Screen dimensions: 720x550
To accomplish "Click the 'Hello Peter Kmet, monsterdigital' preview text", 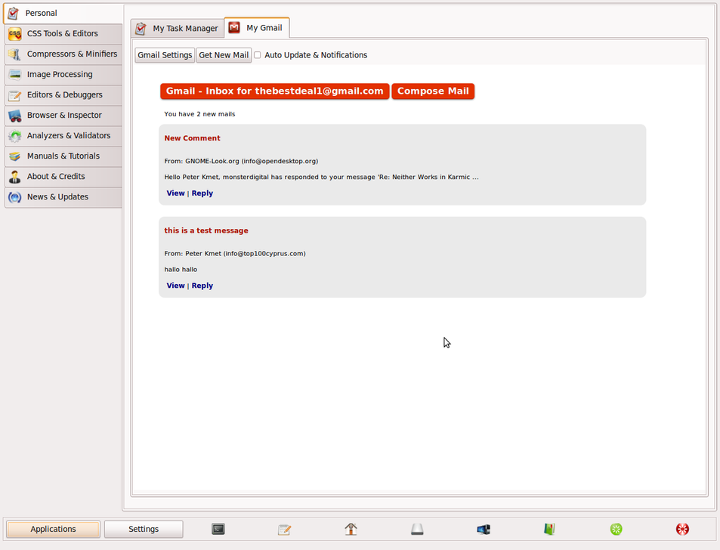I will pyautogui.click(x=321, y=178).
